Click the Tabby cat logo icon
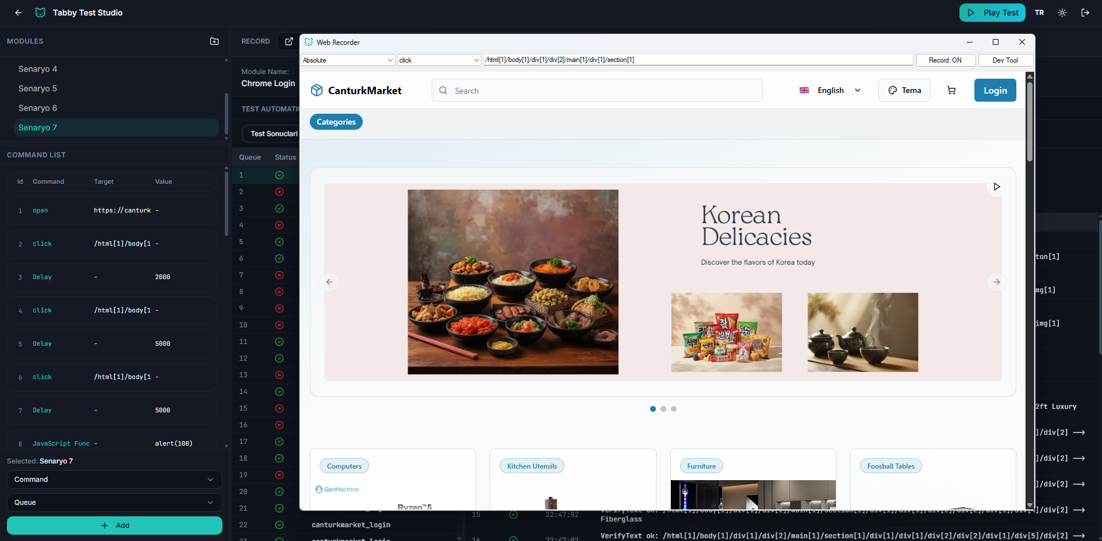Image resolution: width=1102 pixels, height=541 pixels. pyautogui.click(x=40, y=13)
